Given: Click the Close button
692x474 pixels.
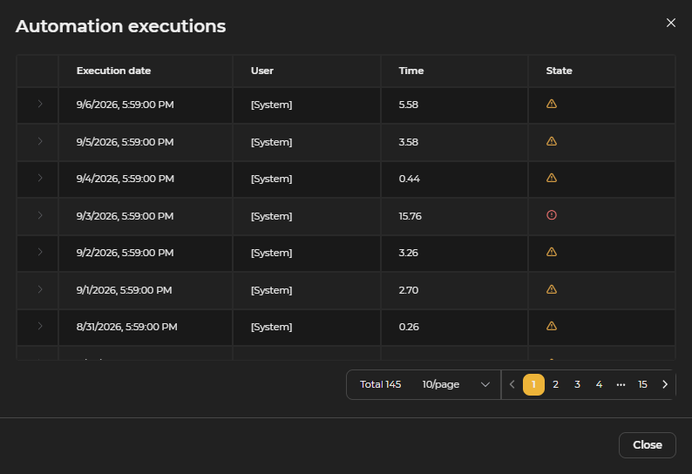Looking at the screenshot, I should (x=648, y=445).
